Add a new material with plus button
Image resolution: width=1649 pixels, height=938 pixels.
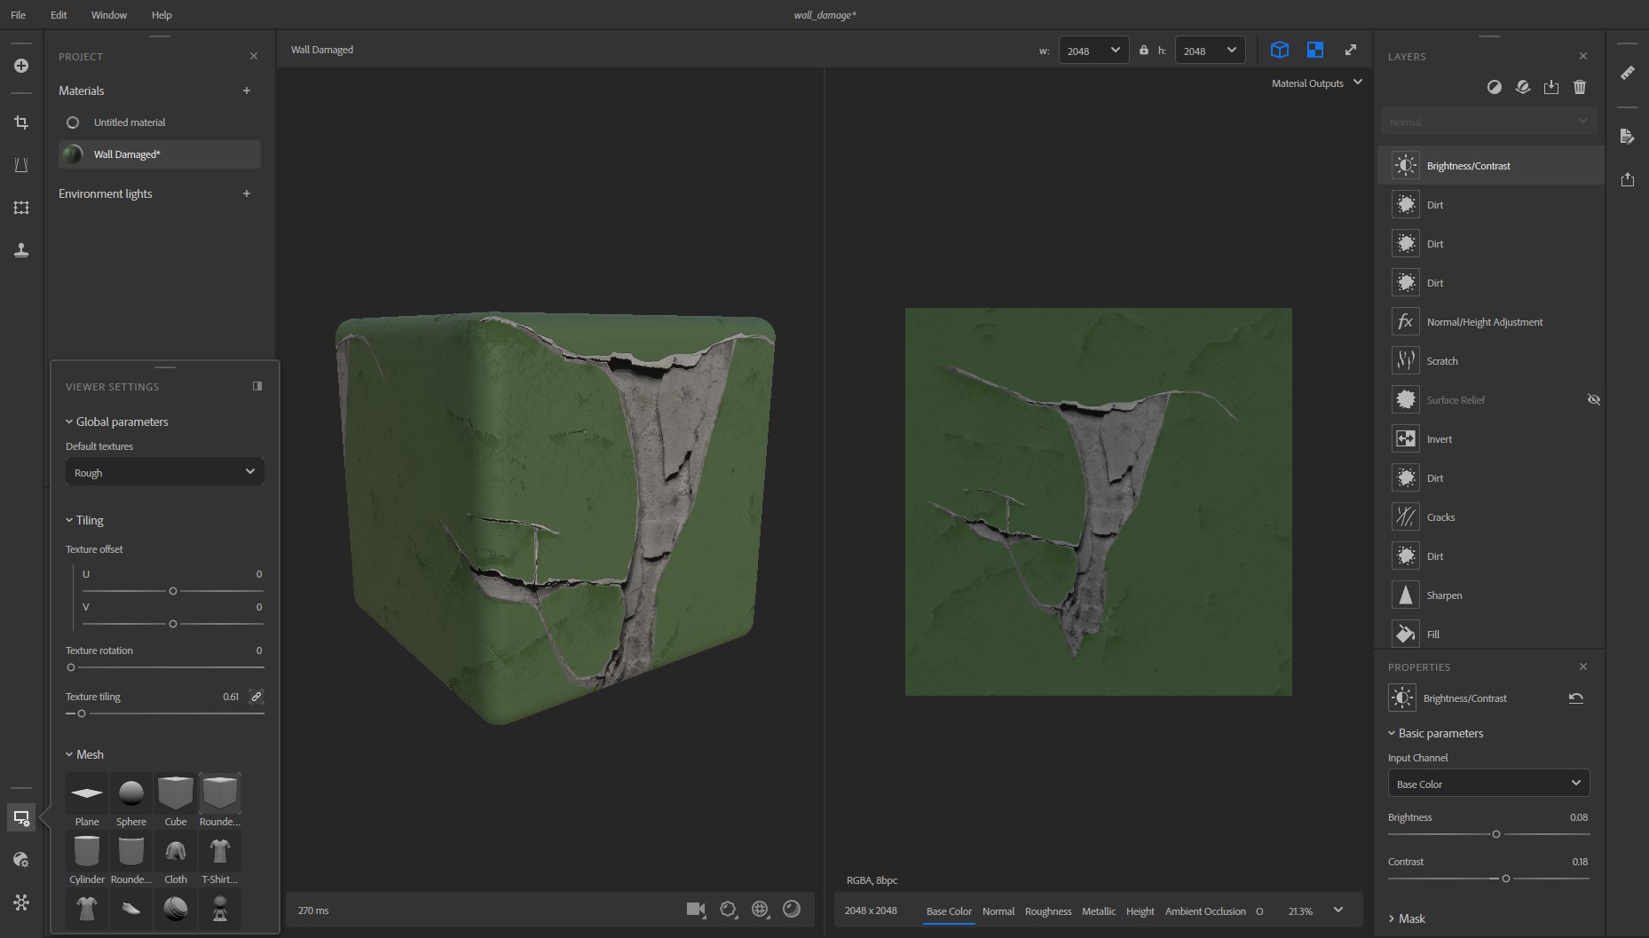tap(247, 91)
